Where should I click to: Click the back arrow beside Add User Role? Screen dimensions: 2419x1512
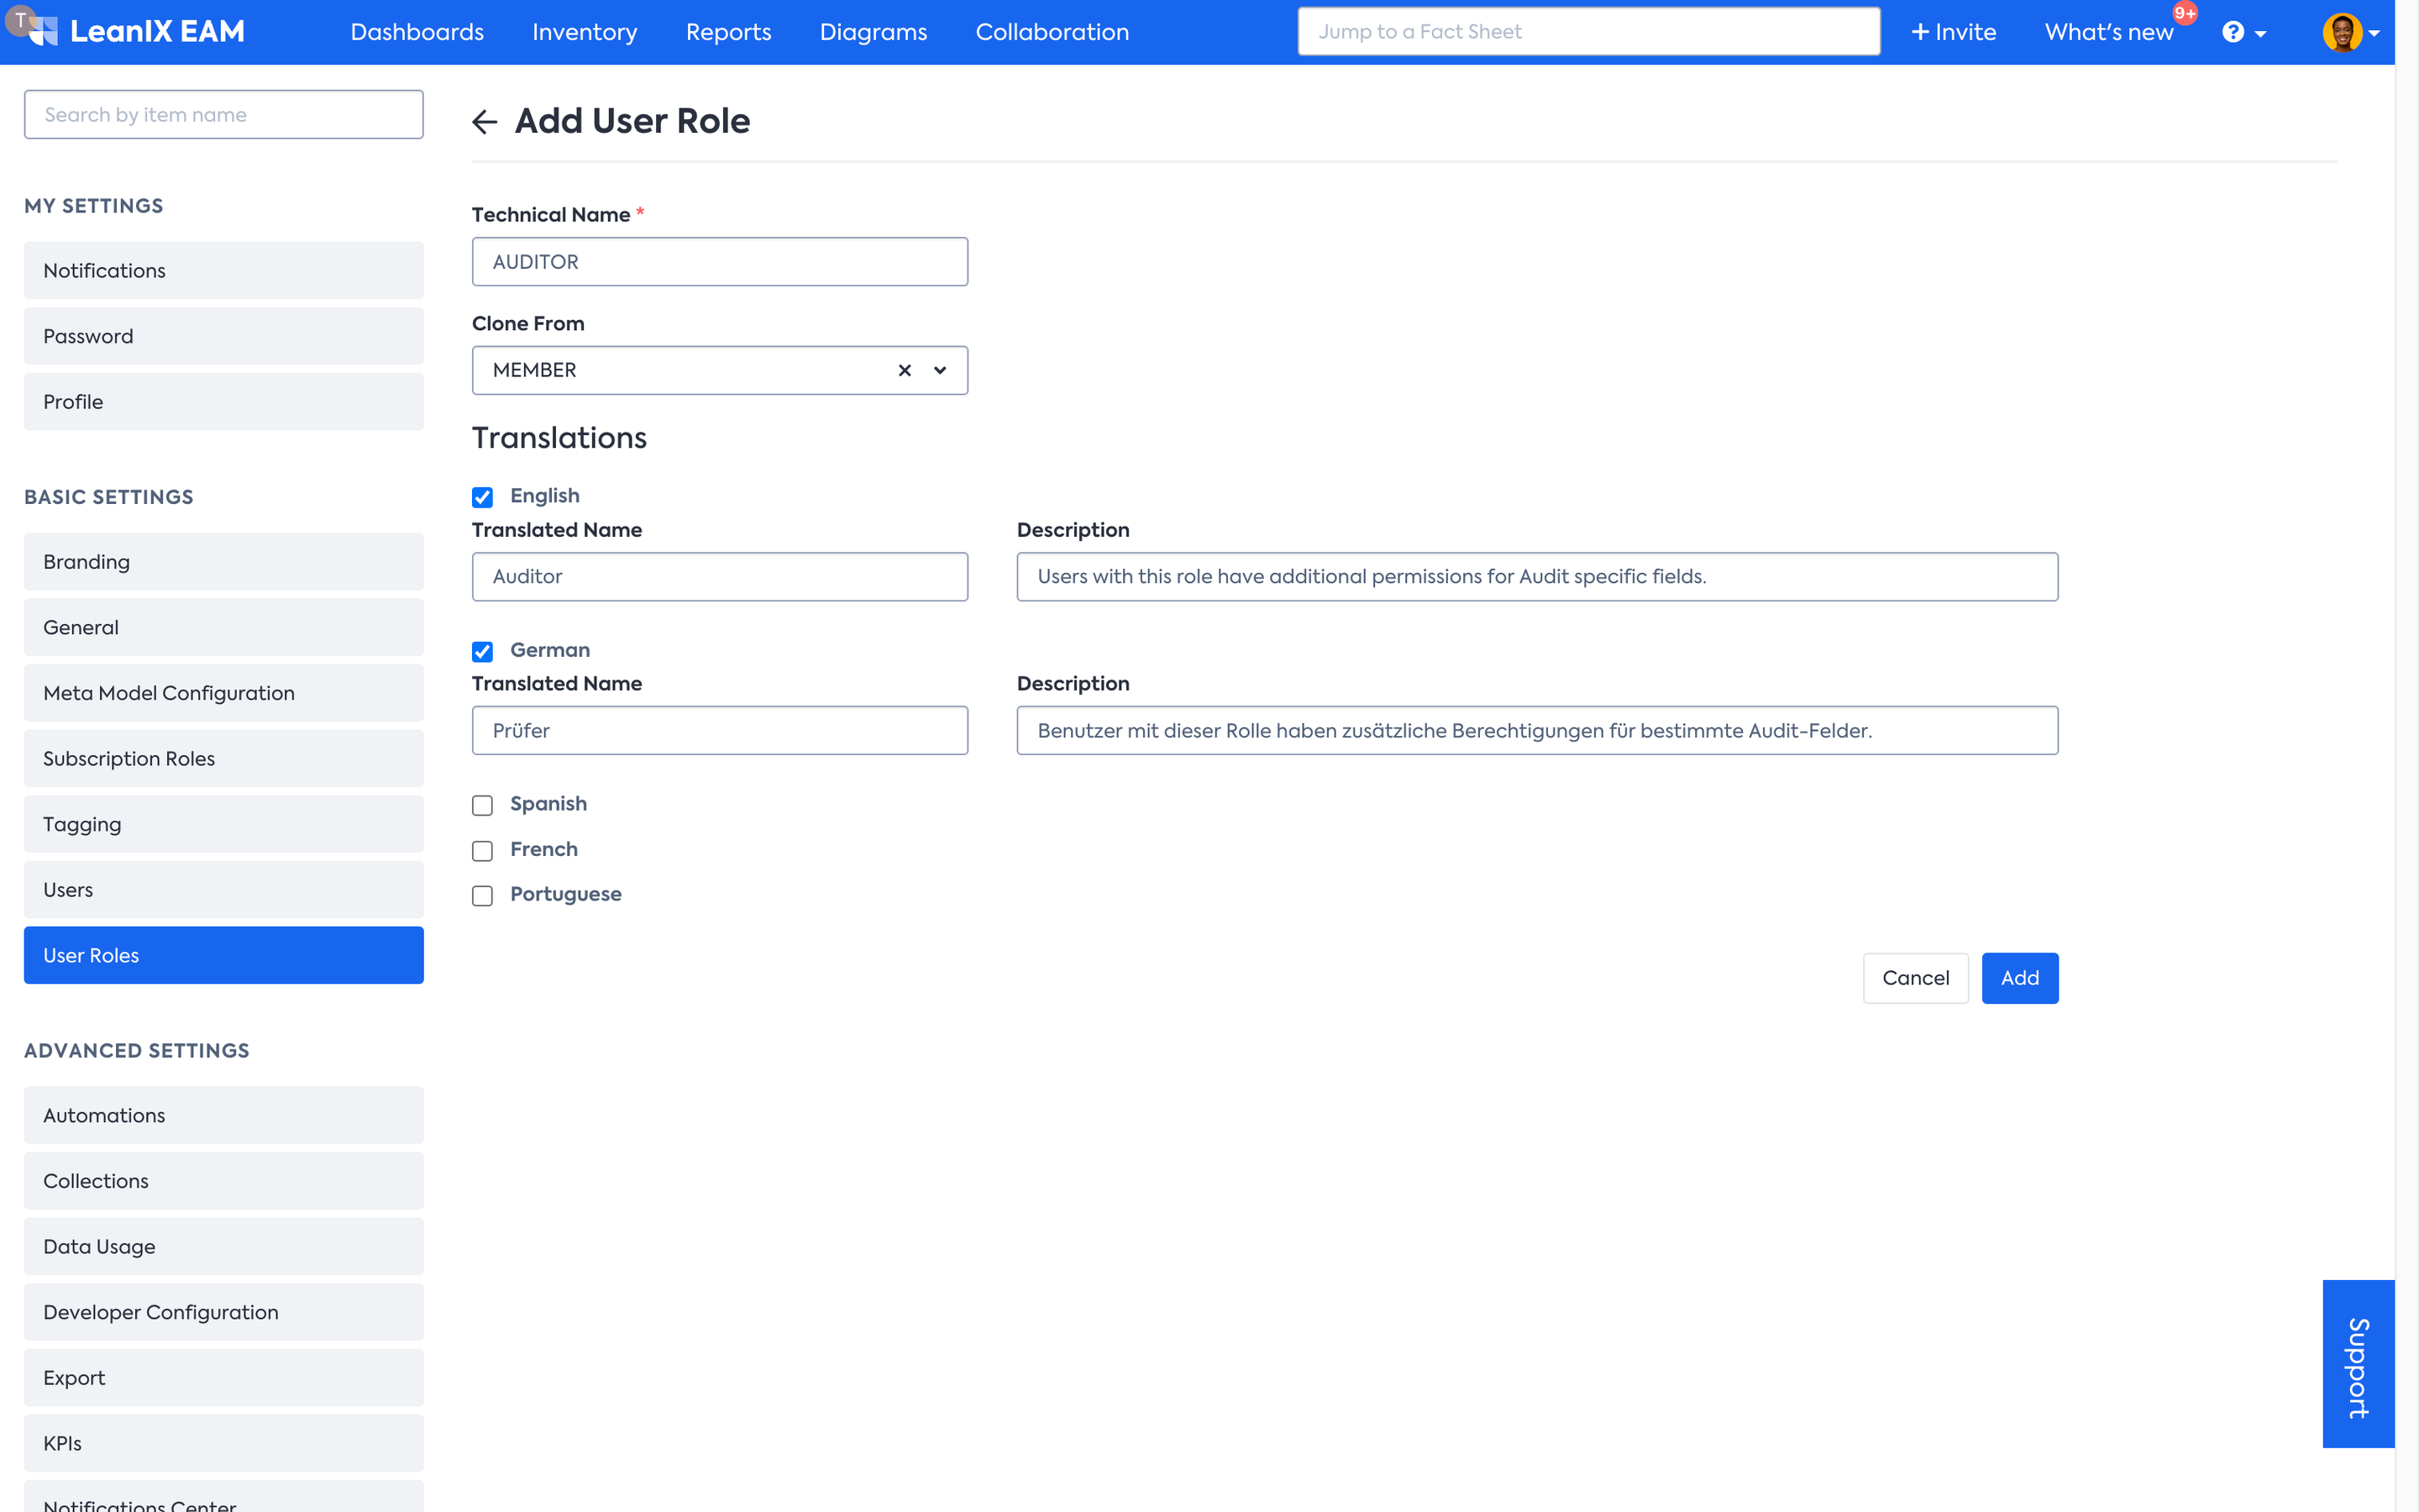[485, 122]
